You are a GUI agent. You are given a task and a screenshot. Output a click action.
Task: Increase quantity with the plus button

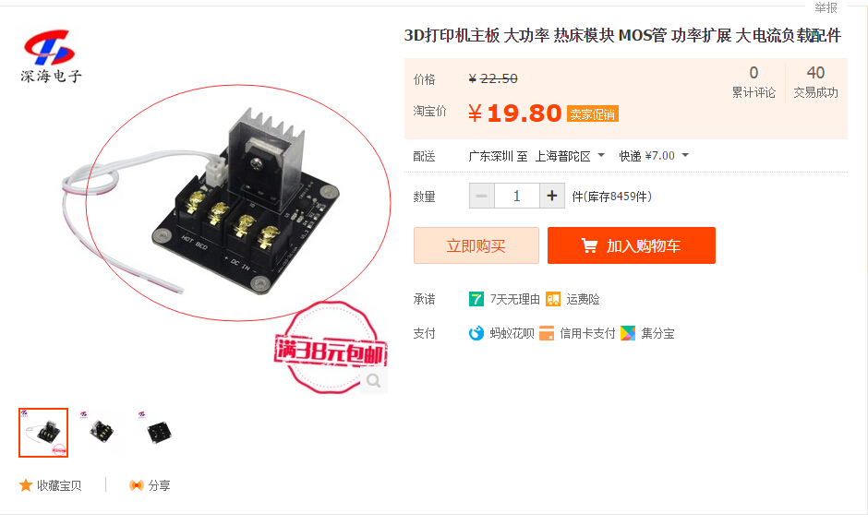tap(552, 196)
